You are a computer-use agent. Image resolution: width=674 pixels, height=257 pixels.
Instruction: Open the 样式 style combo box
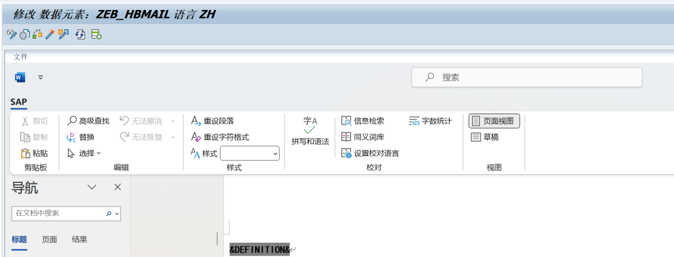tap(250, 153)
